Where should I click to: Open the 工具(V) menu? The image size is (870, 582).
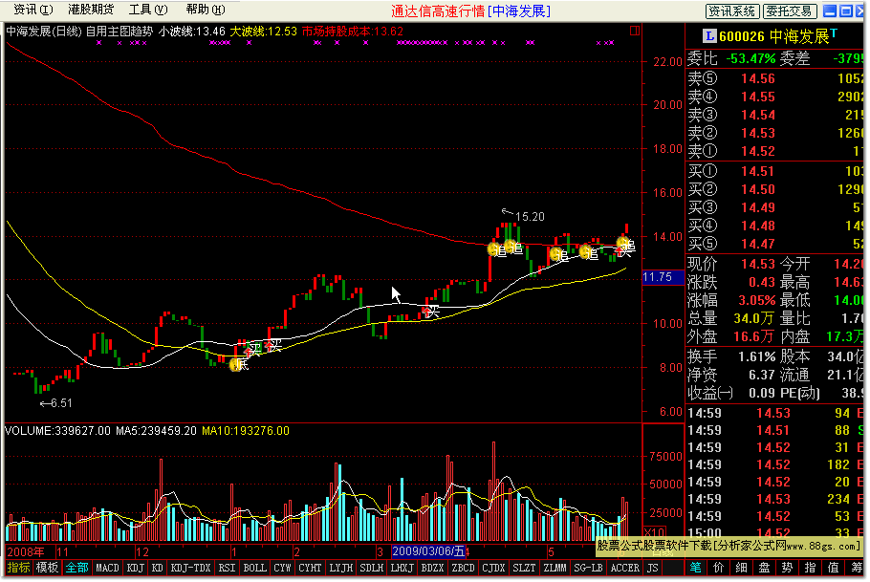[148, 10]
